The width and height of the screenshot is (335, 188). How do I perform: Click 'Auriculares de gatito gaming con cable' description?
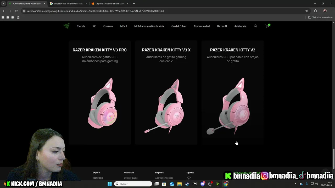click(x=166, y=59)
